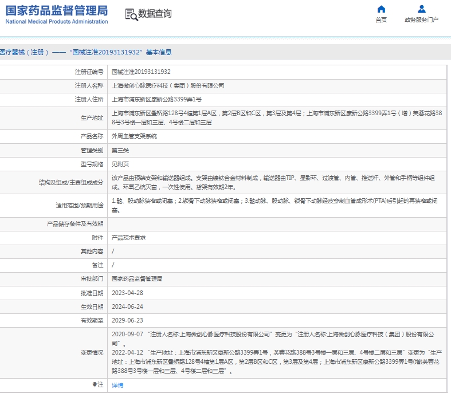Select model spec value 见附页
The width and height of the screenshot is (451, 397).
[x=120, y=164]
